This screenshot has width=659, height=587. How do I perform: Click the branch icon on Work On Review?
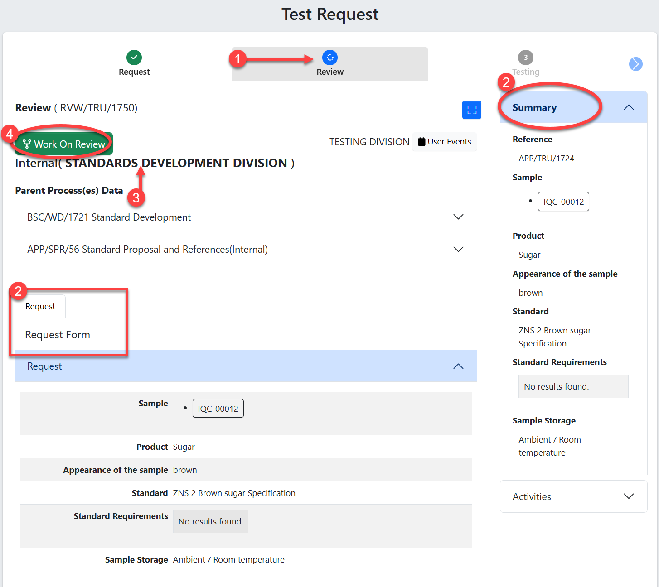pyautogui.click(x=27, y=144)
